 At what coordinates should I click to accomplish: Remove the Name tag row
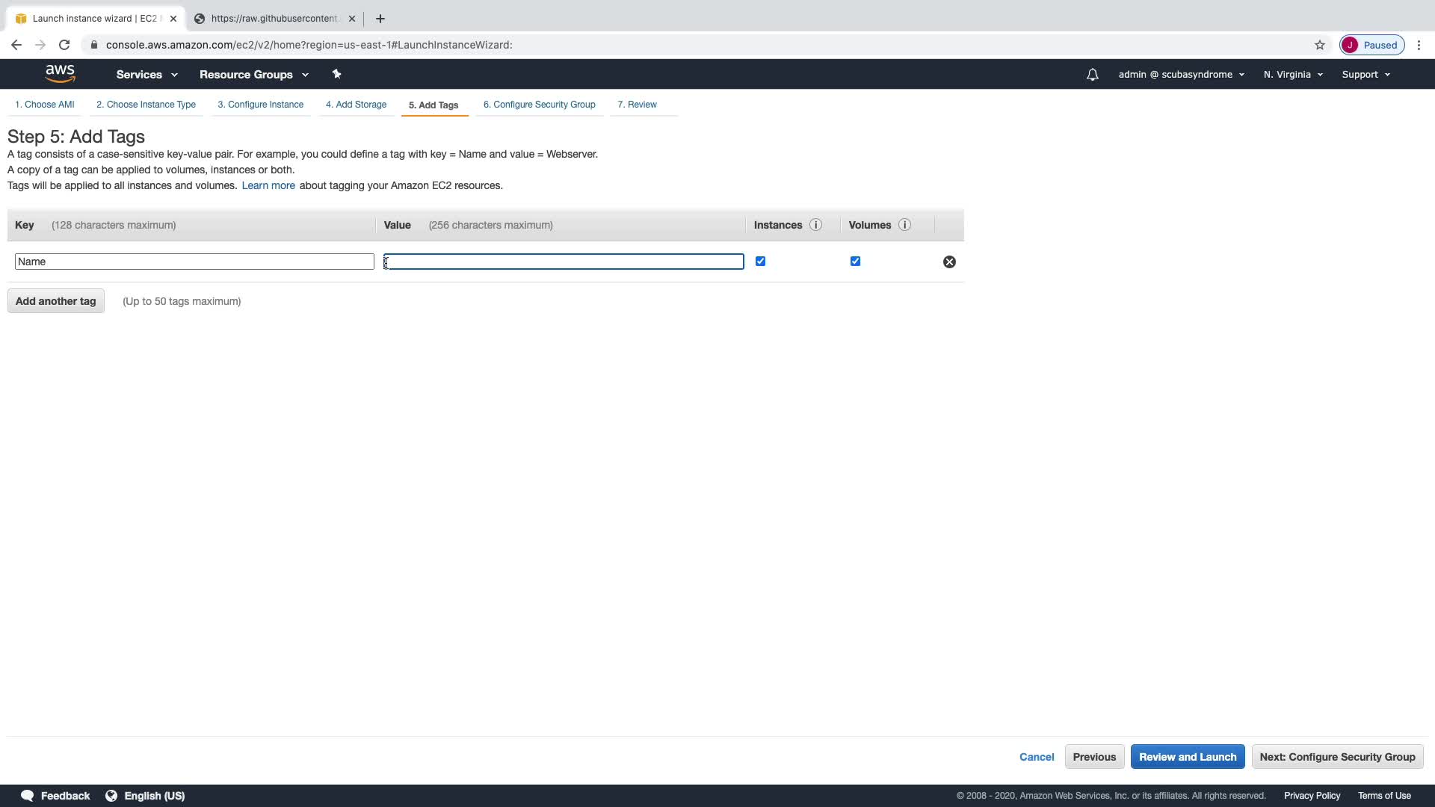(x=949, y=262)
